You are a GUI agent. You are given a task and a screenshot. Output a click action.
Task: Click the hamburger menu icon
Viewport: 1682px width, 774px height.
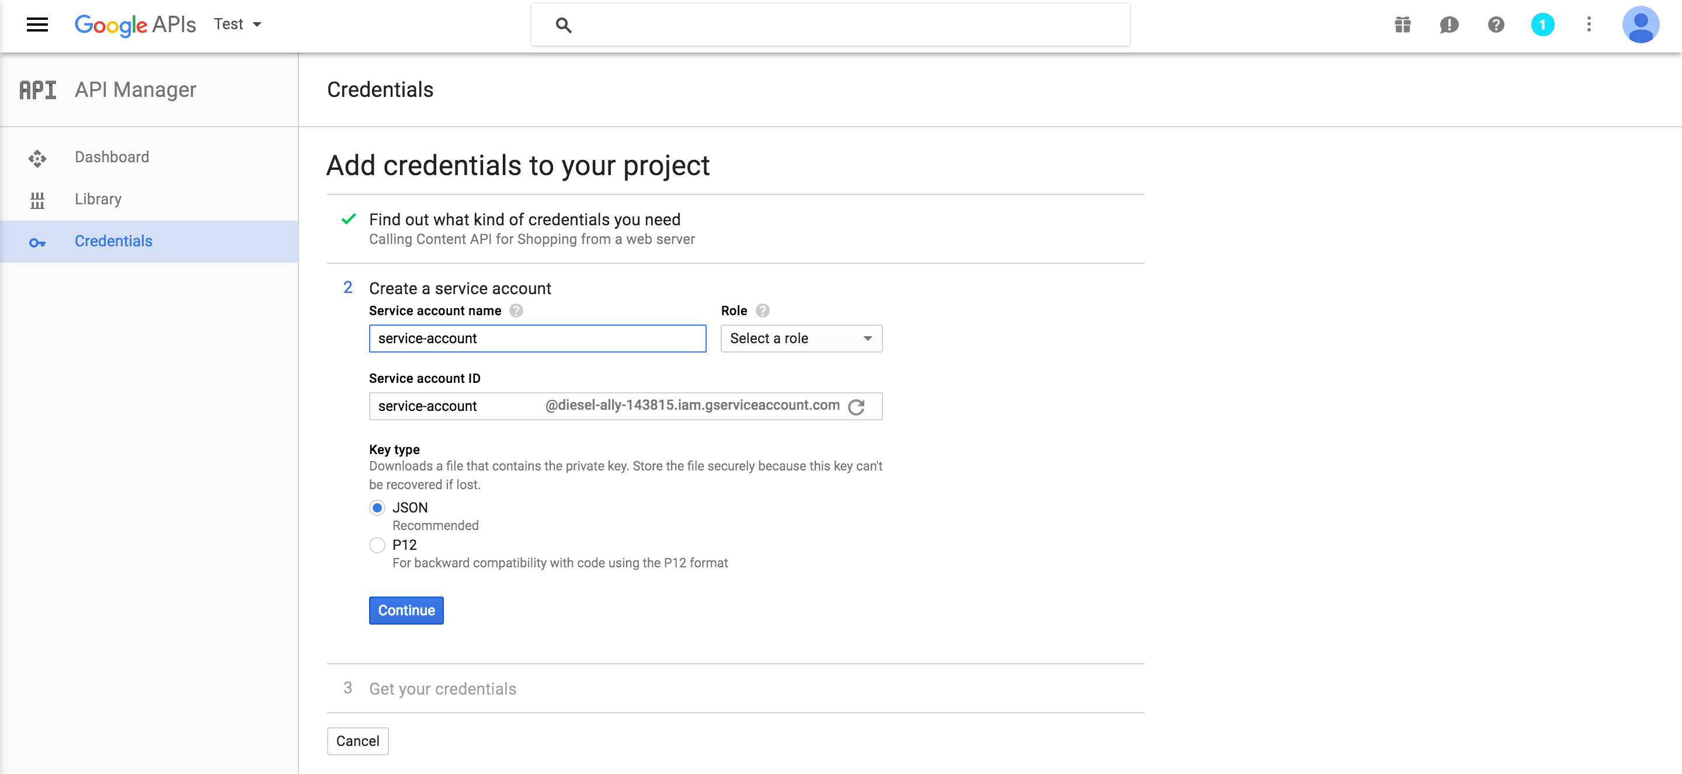coord(36,23)
